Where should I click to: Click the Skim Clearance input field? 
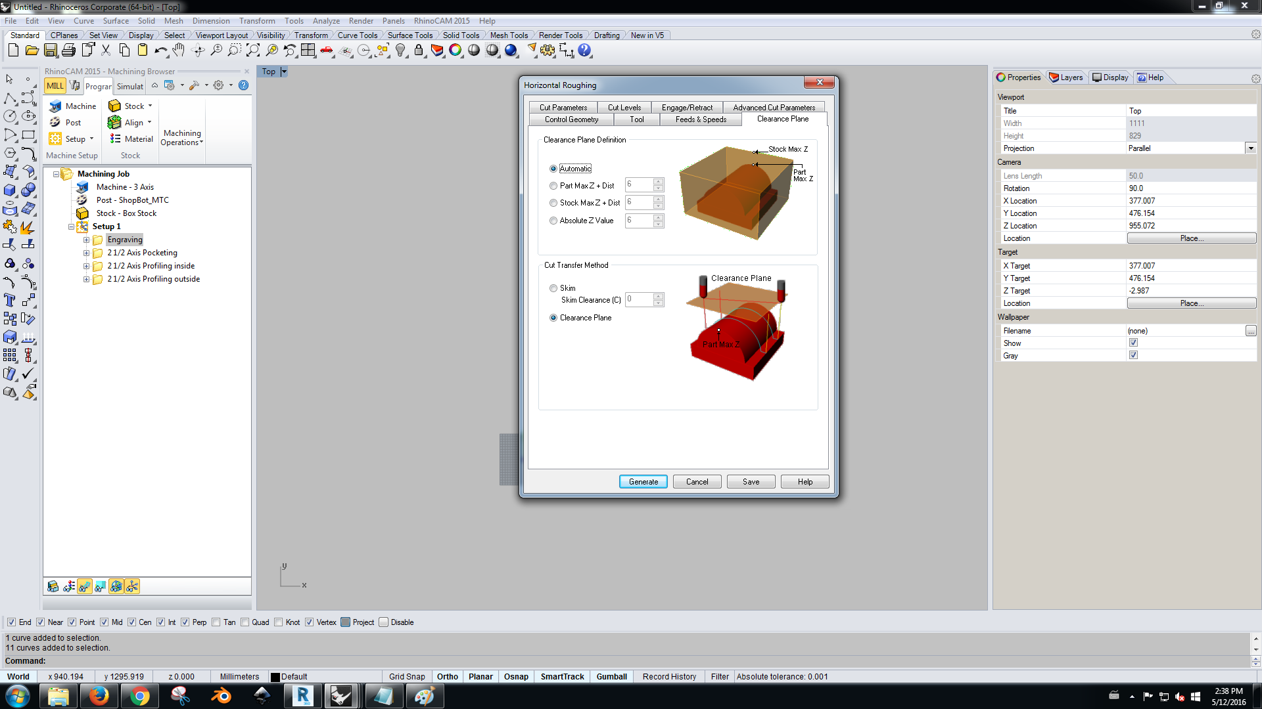pyautogui.click(x=639, y=300)
